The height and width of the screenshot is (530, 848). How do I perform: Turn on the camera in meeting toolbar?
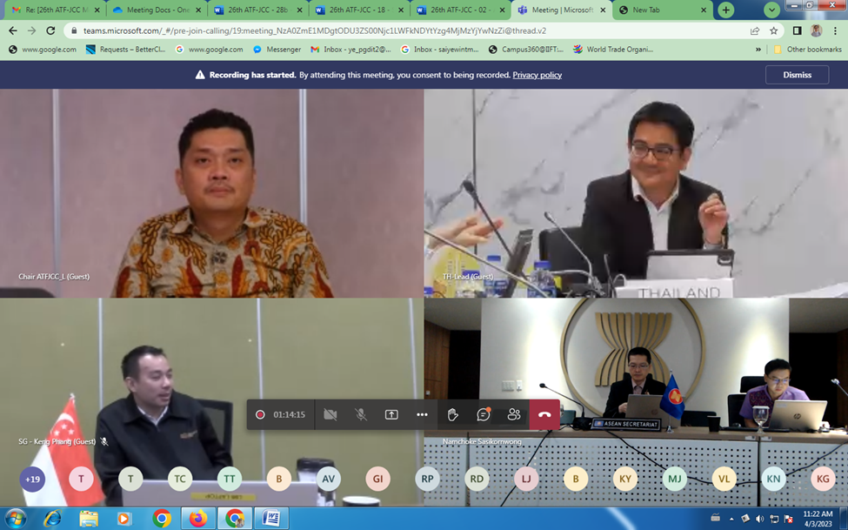point(331,415)
